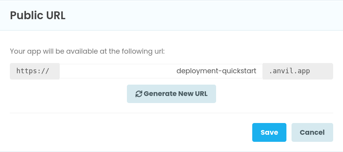Image resolution: width=343 pixels, height=152 pixels.
Task: Click the 'Generate New URL' label text
Action: click(x=176, y=94)
